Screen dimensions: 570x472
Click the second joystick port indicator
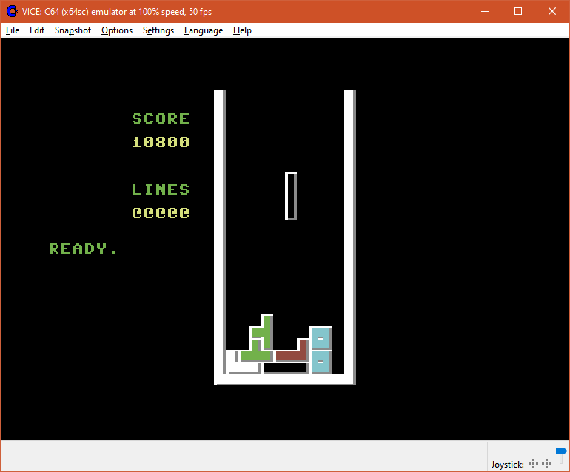point(547,463)
